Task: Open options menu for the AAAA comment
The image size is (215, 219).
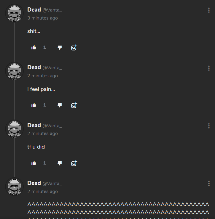Action: 209,184
